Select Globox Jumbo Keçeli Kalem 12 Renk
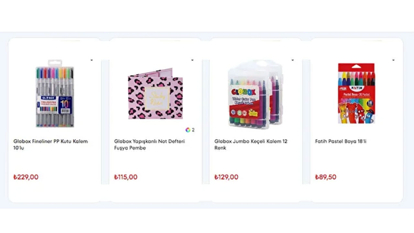 251,145
